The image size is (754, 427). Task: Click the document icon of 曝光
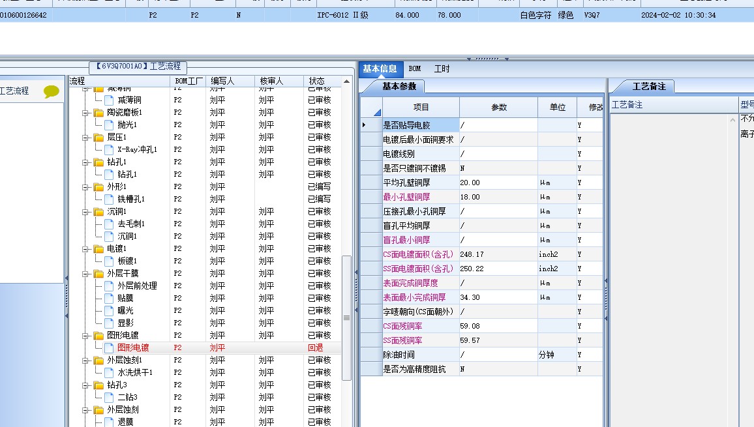coord(109,310)
